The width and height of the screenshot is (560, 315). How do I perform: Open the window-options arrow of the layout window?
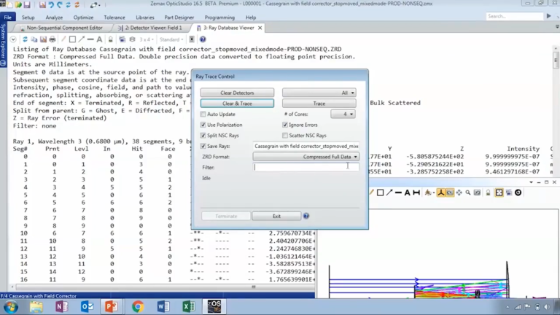pos(531,182)
